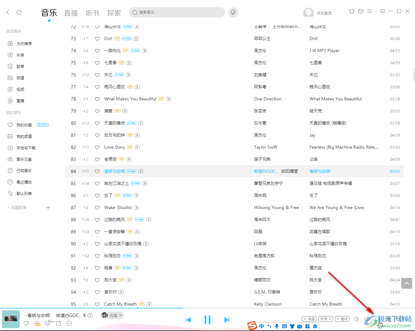Like the playing song in player bar
Viewport: 415px width, 331px height.
pyautogui.click(x=26, y=323)
